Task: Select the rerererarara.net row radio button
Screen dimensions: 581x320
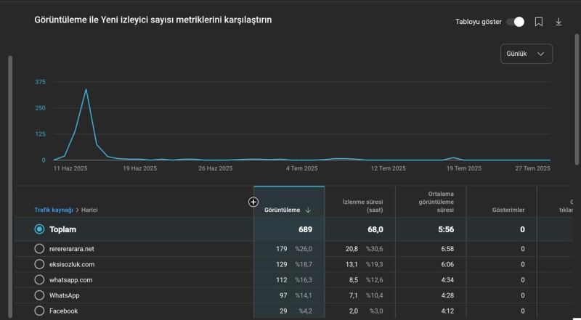Action: (39, 249)
